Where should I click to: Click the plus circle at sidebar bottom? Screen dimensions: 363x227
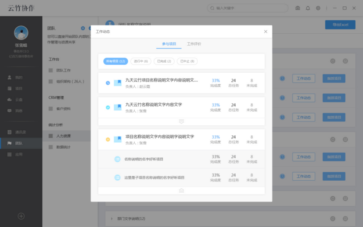21,216
